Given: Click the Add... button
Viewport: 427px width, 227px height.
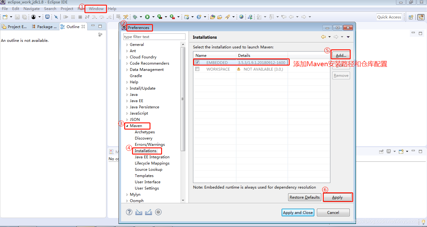Looking at the screenshot, I should (x=341, y=55).
